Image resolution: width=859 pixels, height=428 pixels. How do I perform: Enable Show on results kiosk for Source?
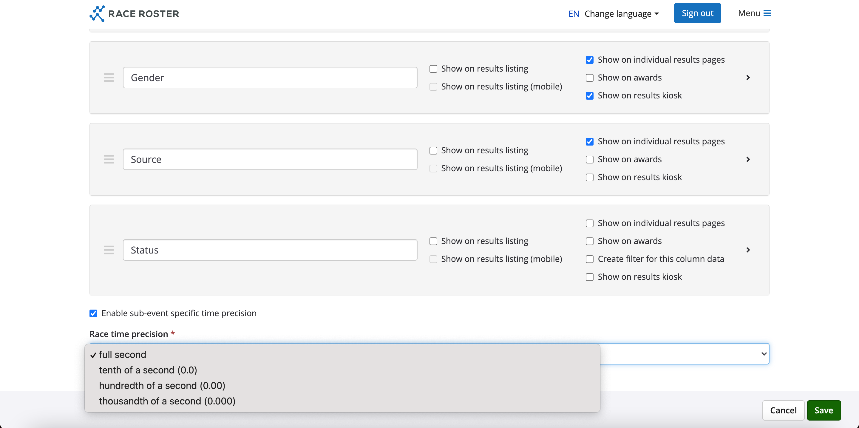590,177
